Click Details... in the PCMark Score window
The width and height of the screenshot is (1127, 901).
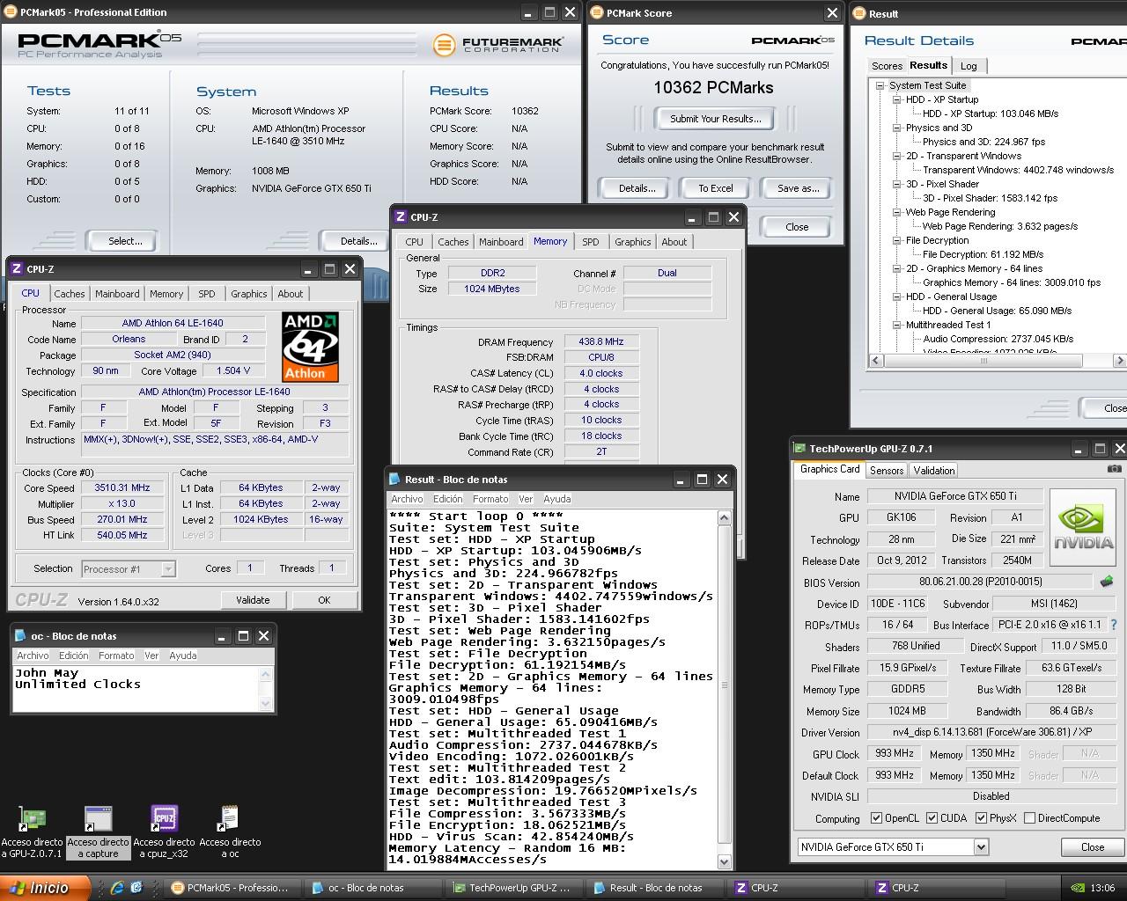point(637,188)
